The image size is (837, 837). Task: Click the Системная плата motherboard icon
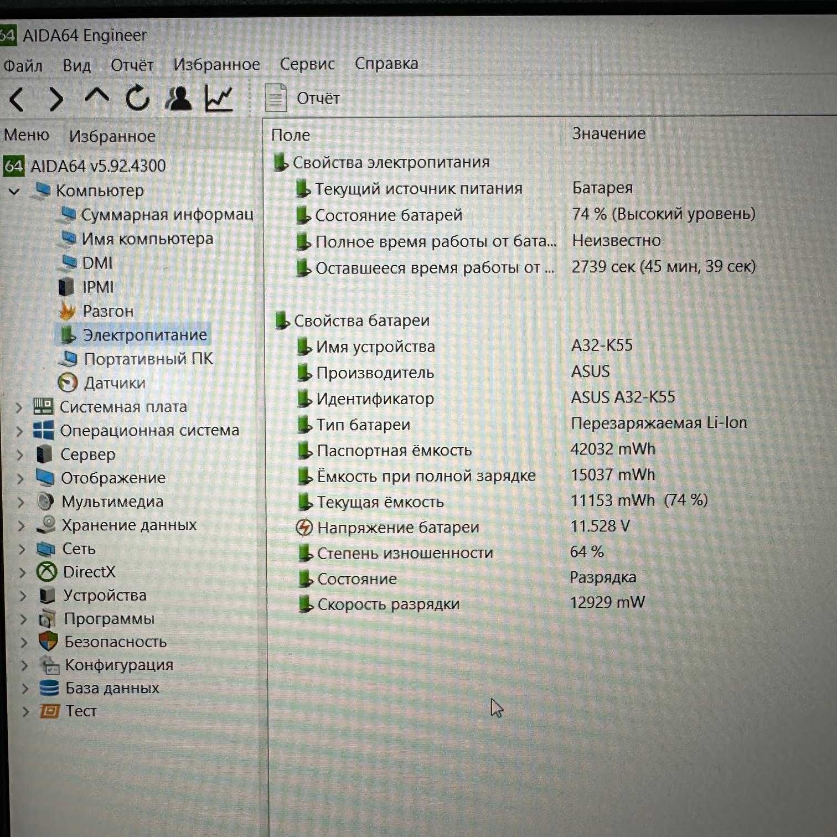43,407
